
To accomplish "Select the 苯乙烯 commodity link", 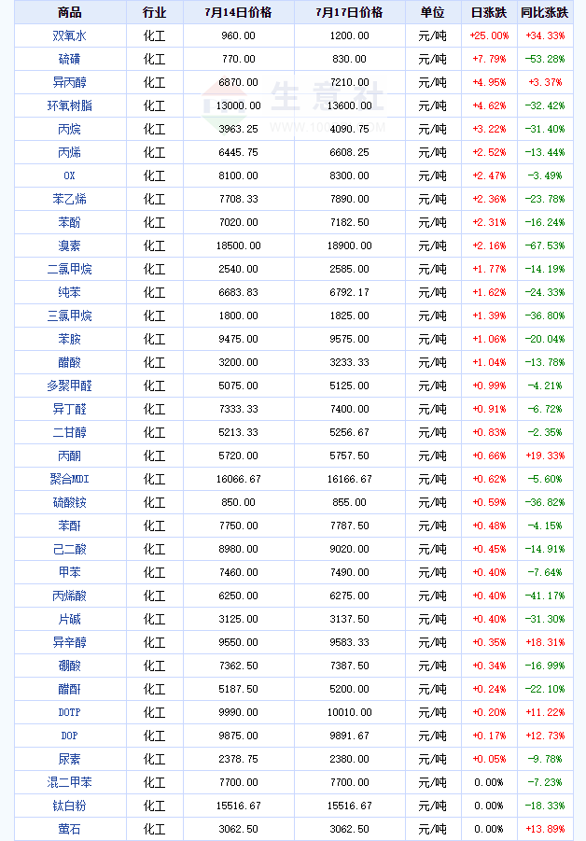I will (x=69, y=199).
